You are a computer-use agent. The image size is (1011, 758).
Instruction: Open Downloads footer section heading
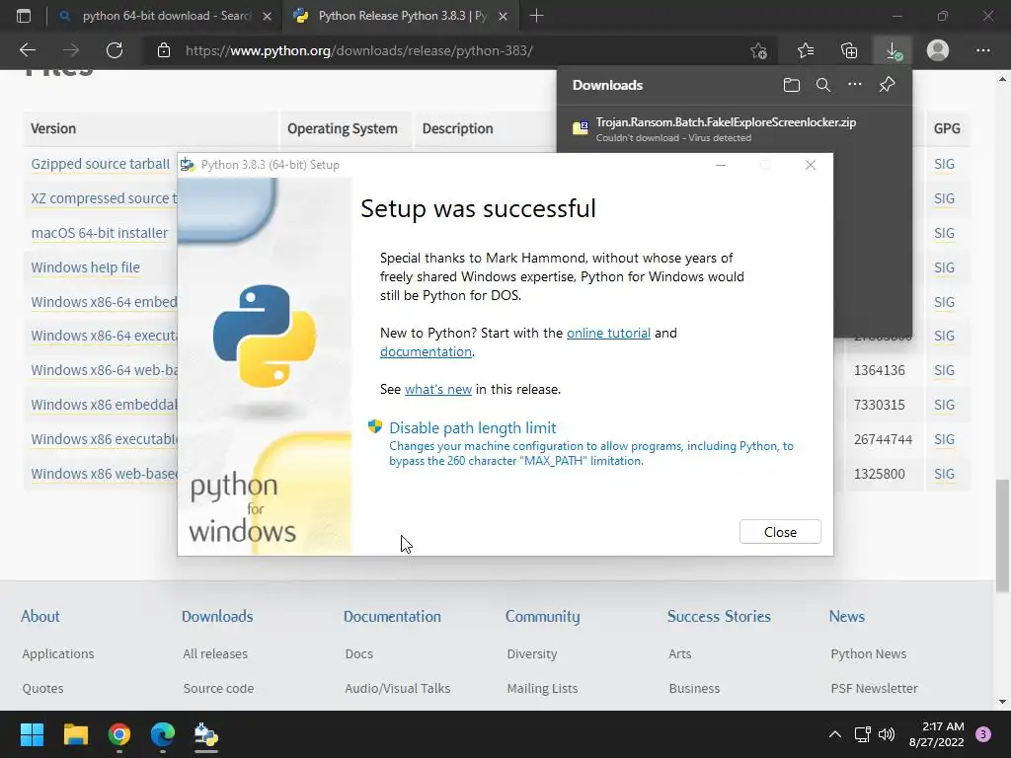point(217,616)
